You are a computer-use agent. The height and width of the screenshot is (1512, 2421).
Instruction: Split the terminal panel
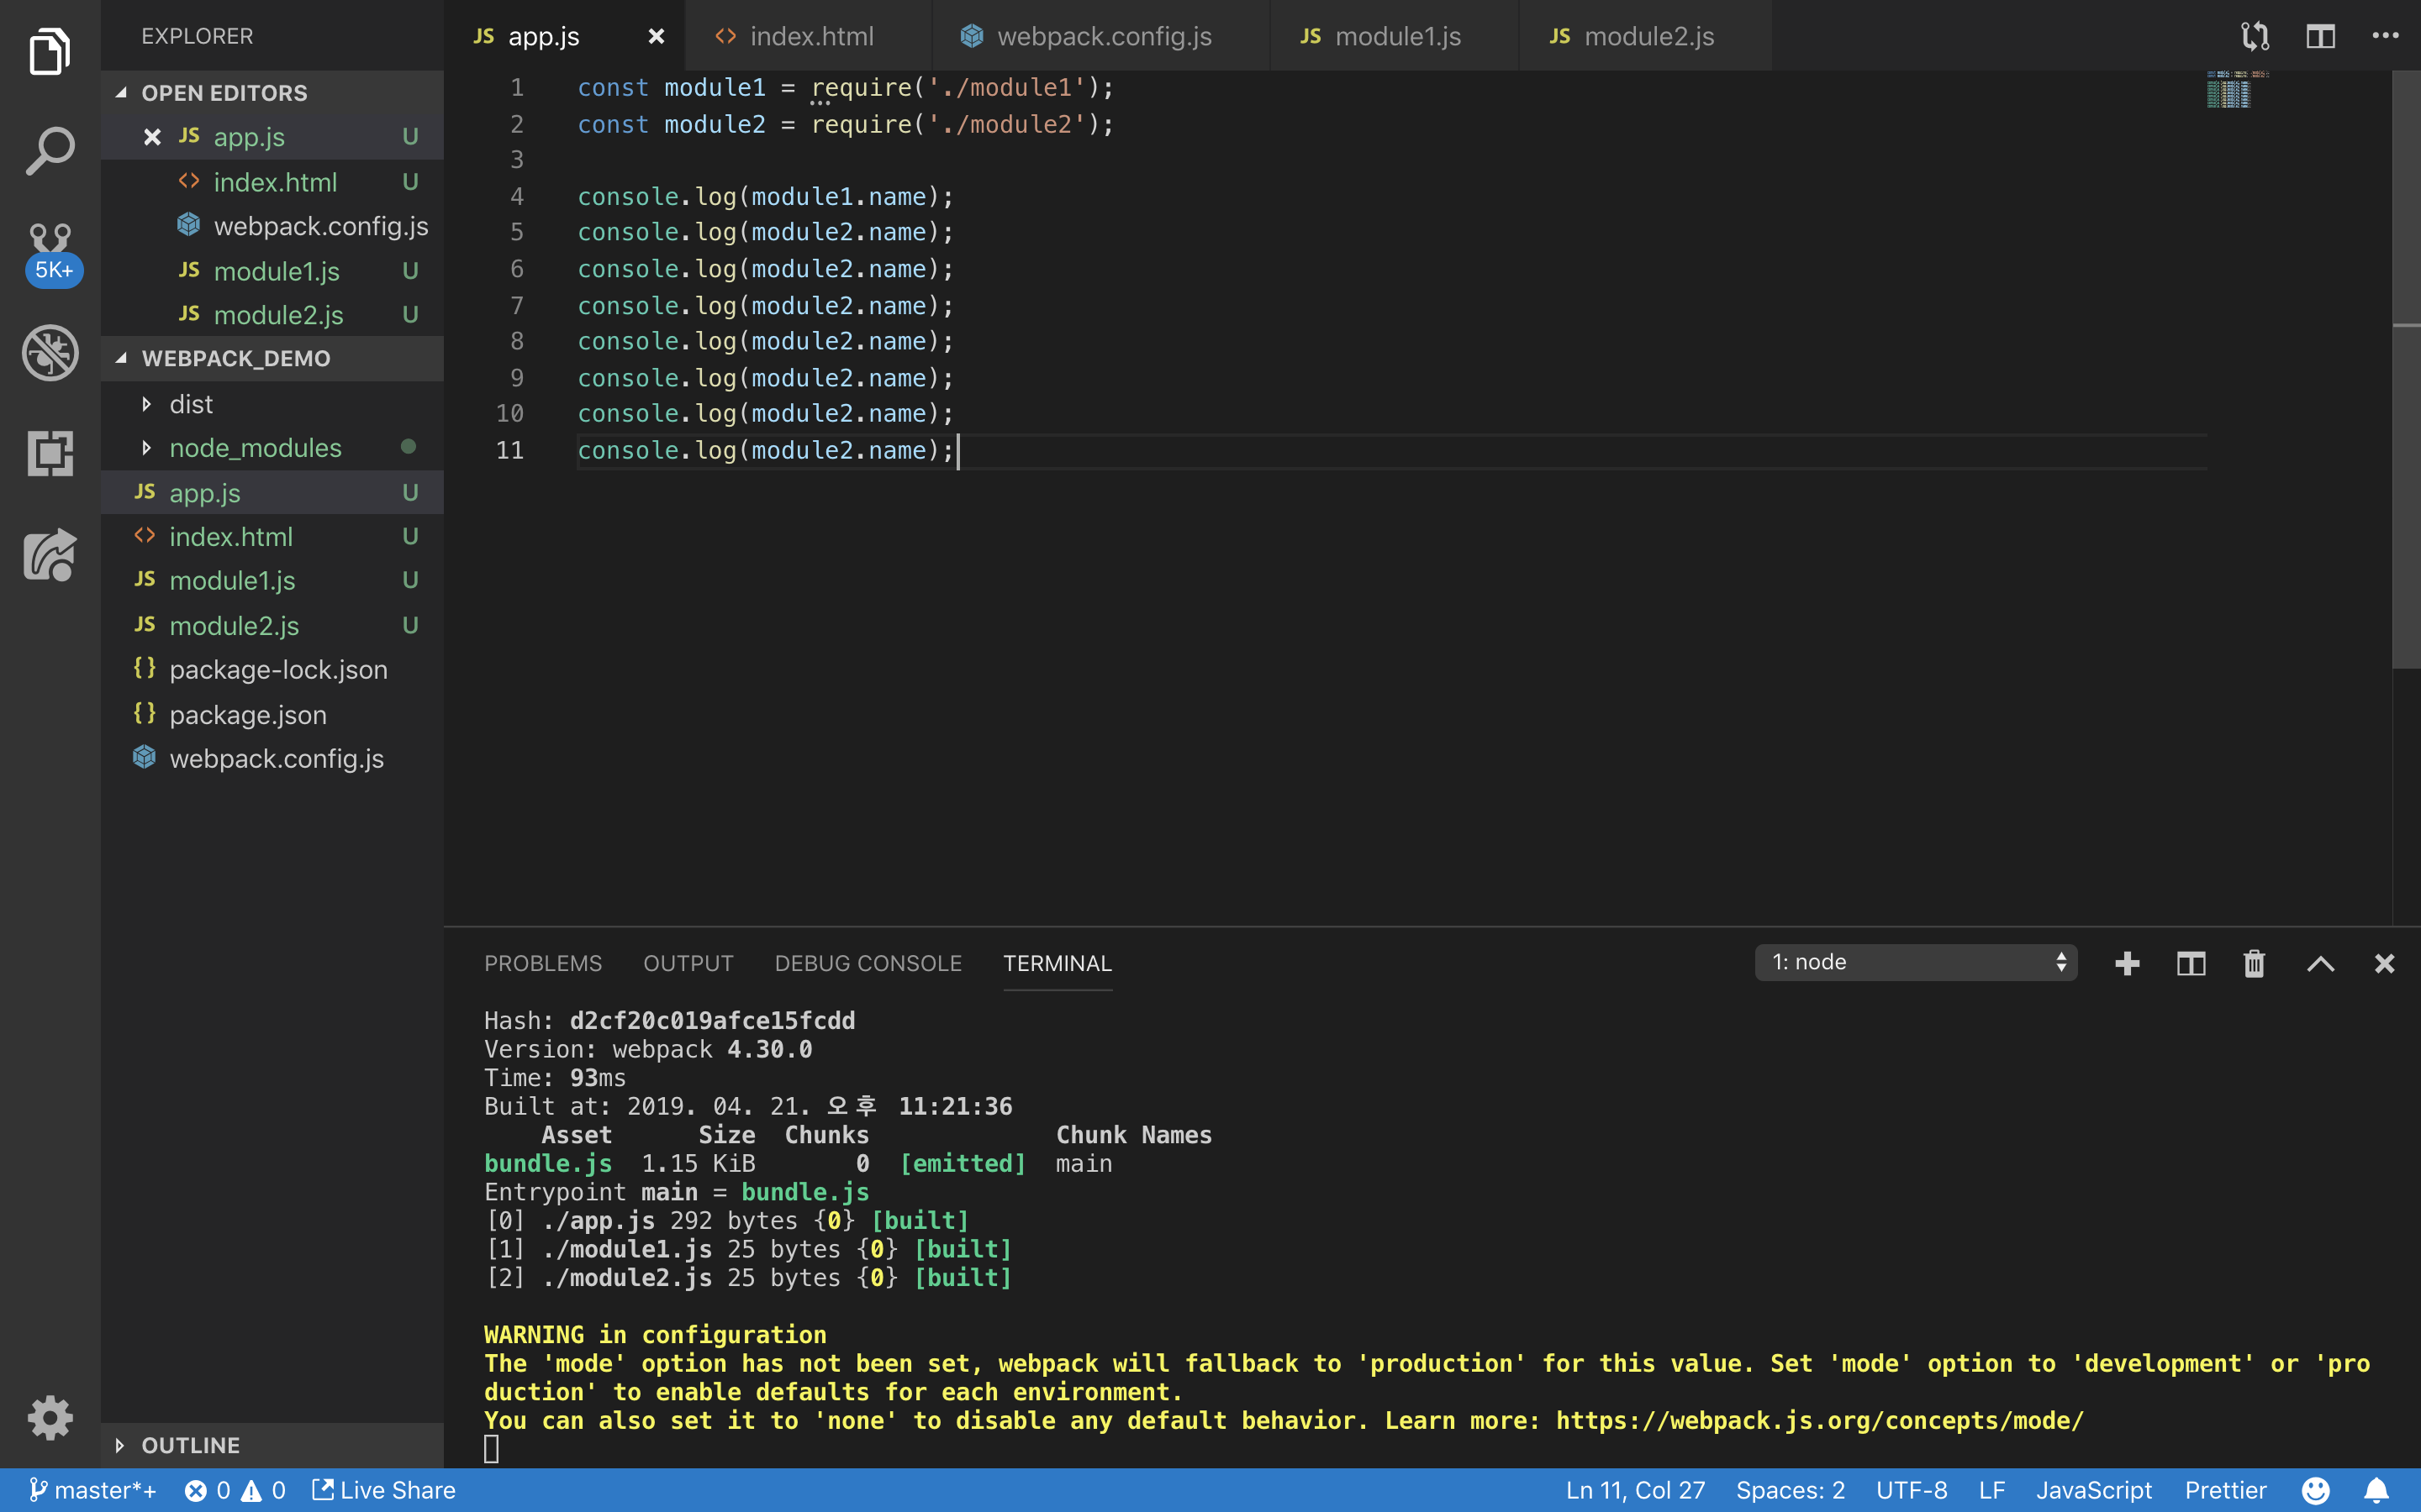[x=2190, y=963]
